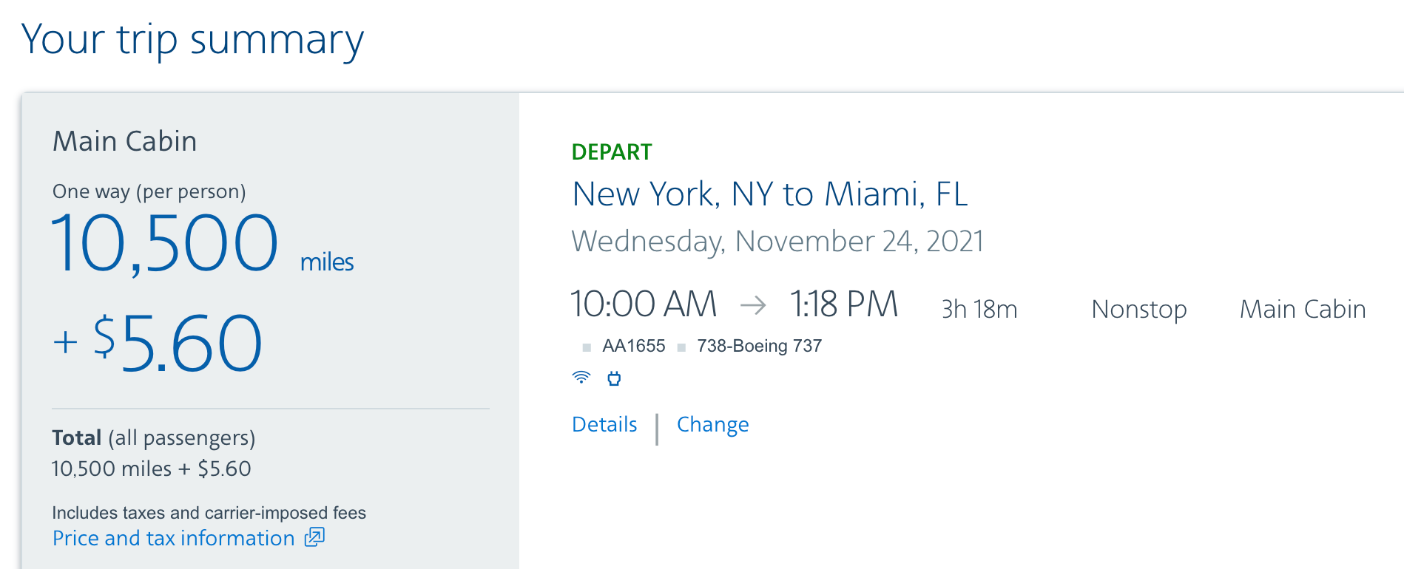This screenshot has height=569, width=1404.
Task: Click the + $5.60 fee amount
Action: pyautogui.click(x=158, y=343)
